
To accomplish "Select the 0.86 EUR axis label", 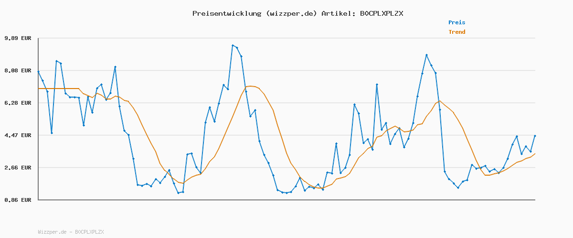I will 18,200.
